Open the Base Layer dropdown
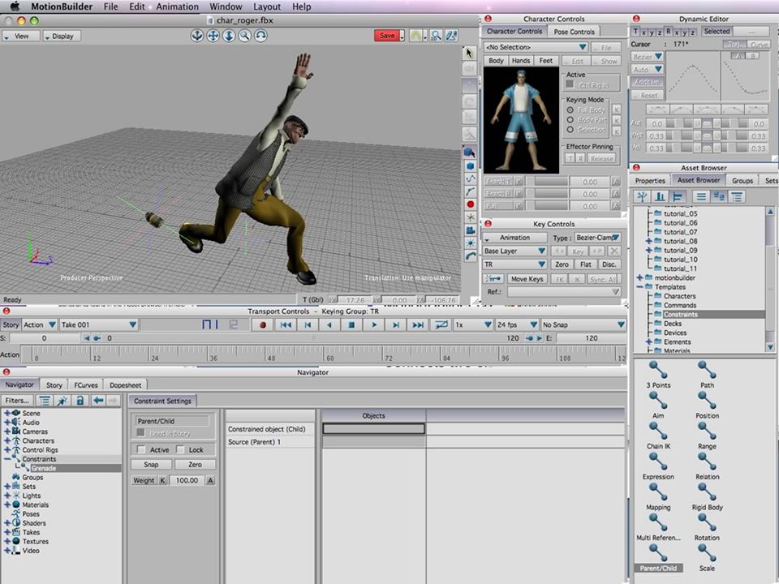This screenshot has height=584, width=779. tap(514, 251)
